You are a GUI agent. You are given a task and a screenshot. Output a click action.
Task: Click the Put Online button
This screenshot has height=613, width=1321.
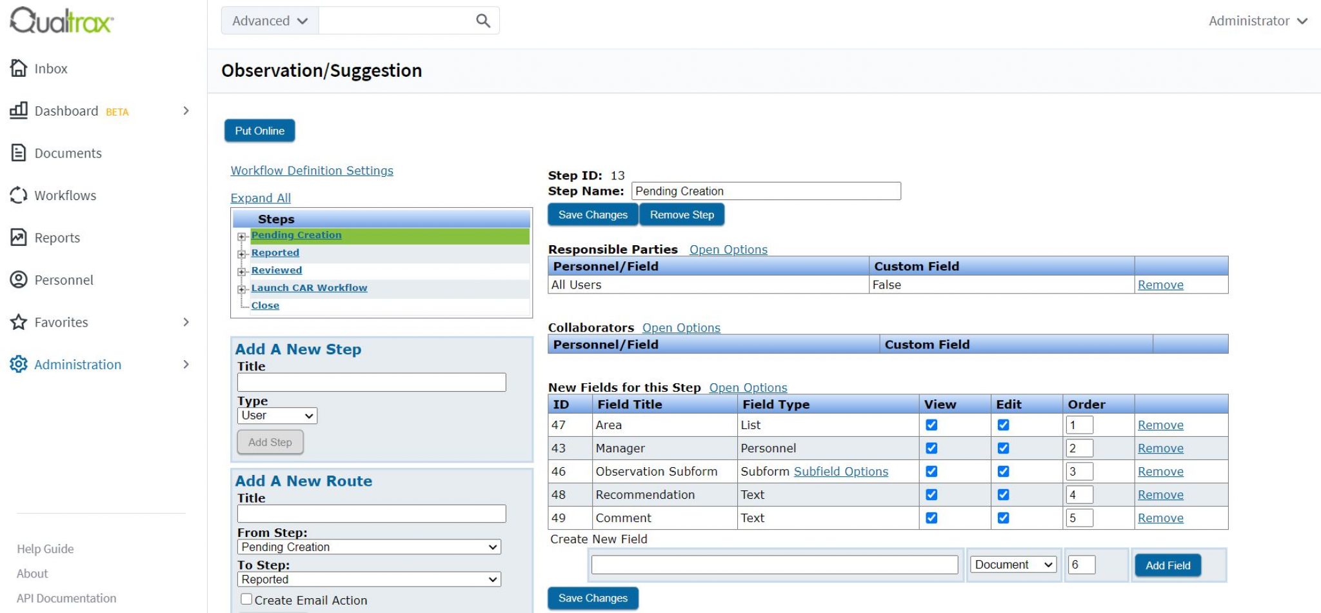259,130
